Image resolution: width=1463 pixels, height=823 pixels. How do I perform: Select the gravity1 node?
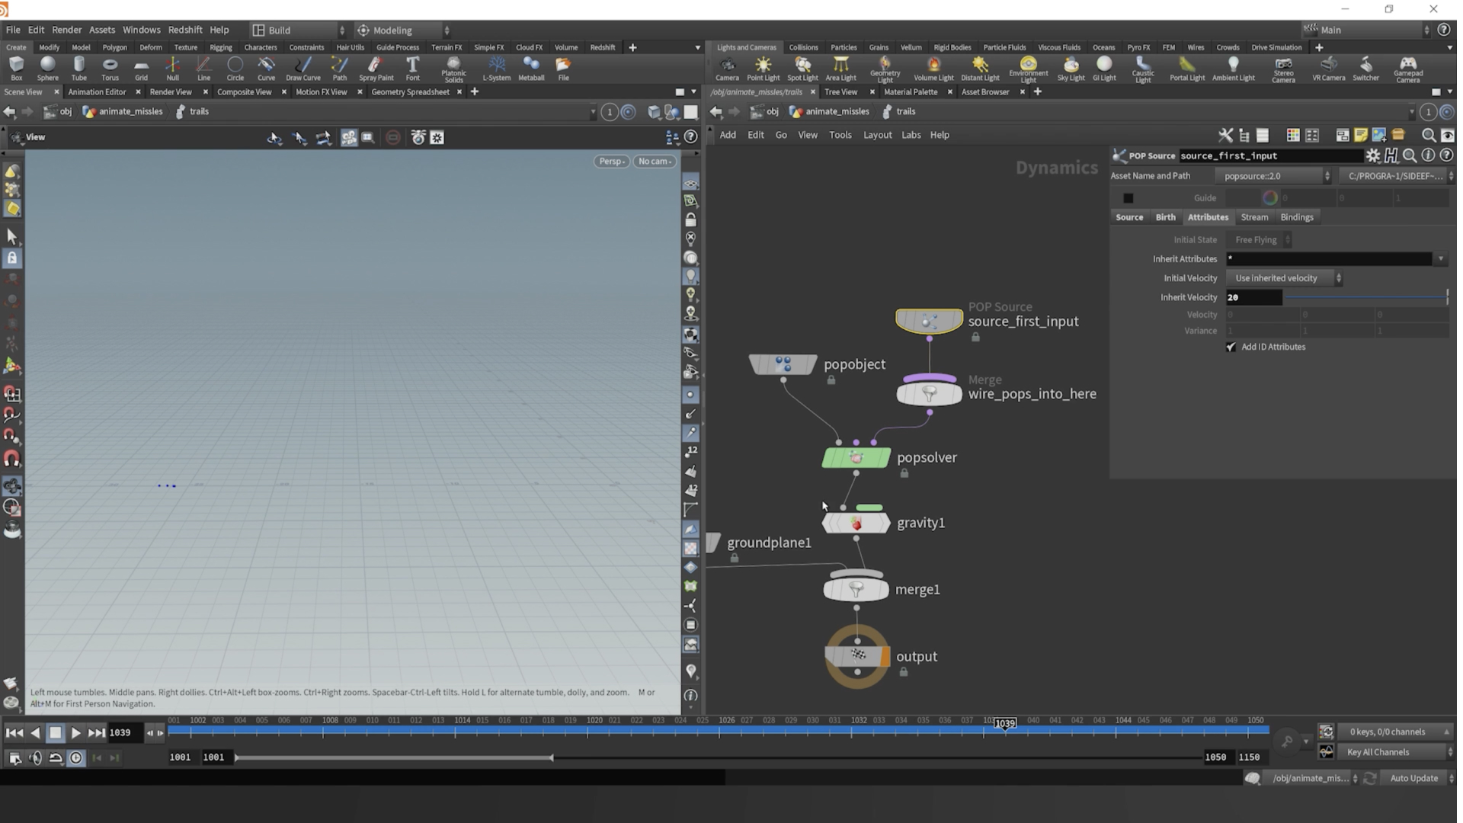point(856,523)
